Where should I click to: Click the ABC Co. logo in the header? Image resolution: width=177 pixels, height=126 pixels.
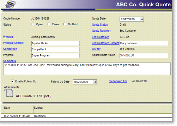pos(11,4)
